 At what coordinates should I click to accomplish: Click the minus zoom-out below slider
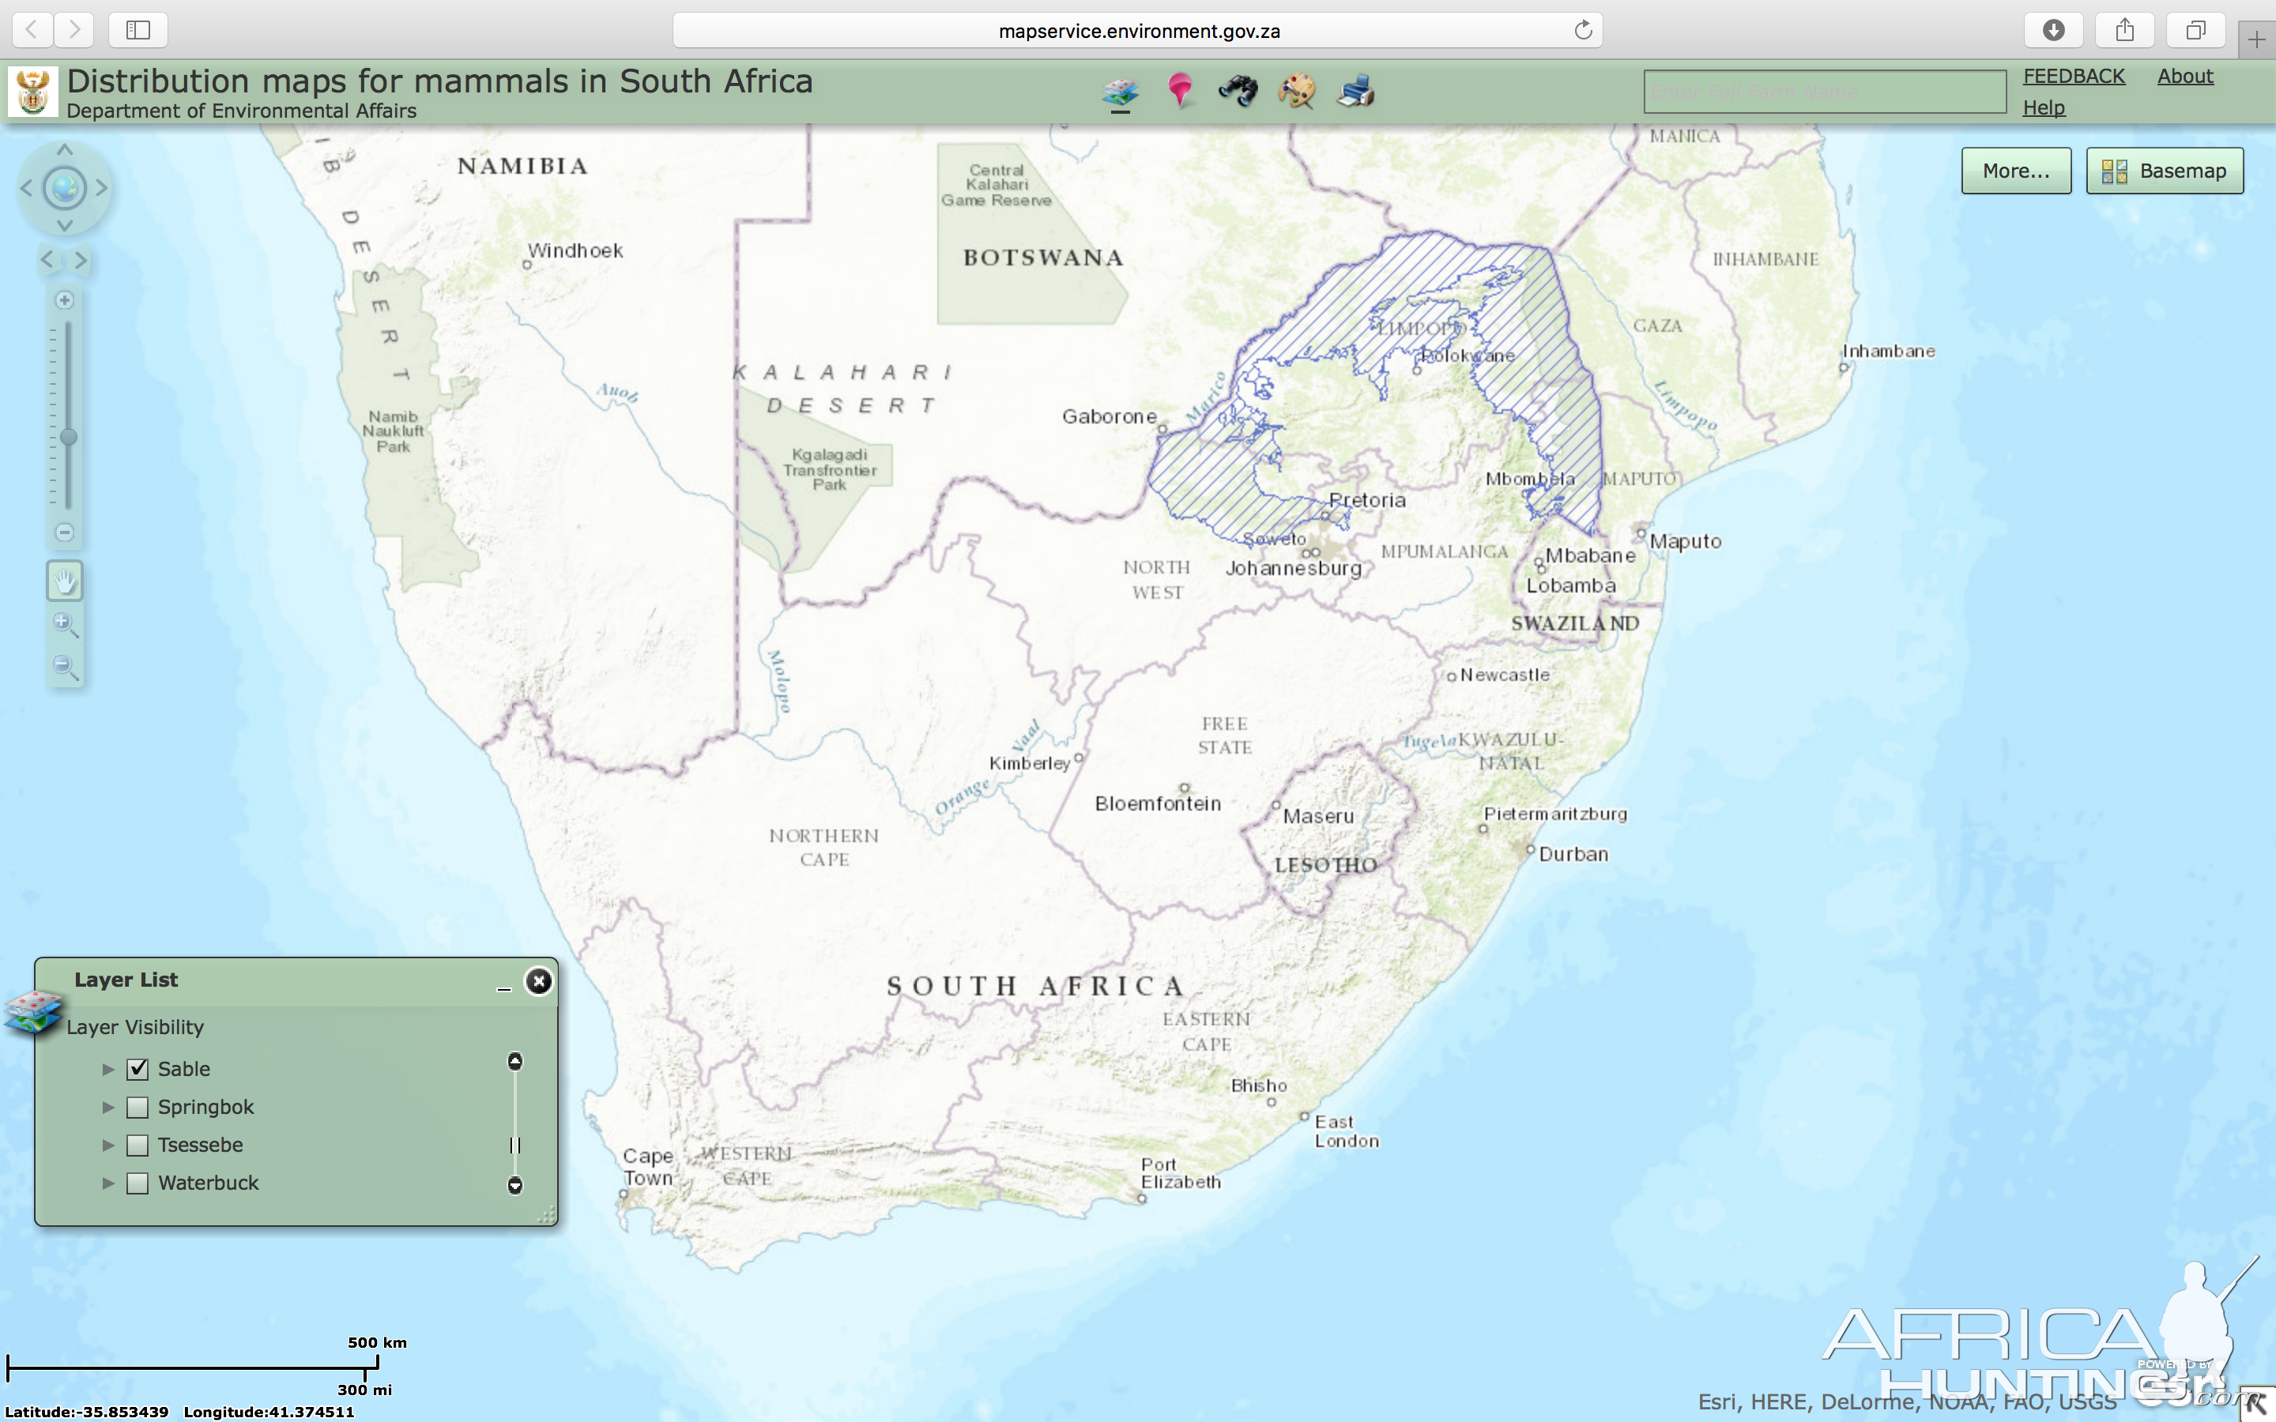coord(64,532)
